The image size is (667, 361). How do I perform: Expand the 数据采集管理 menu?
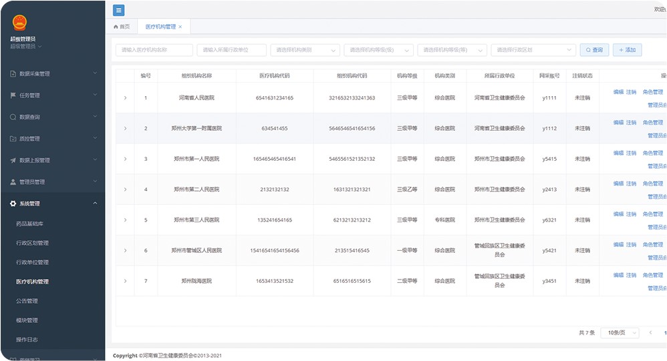coord(95,73)
